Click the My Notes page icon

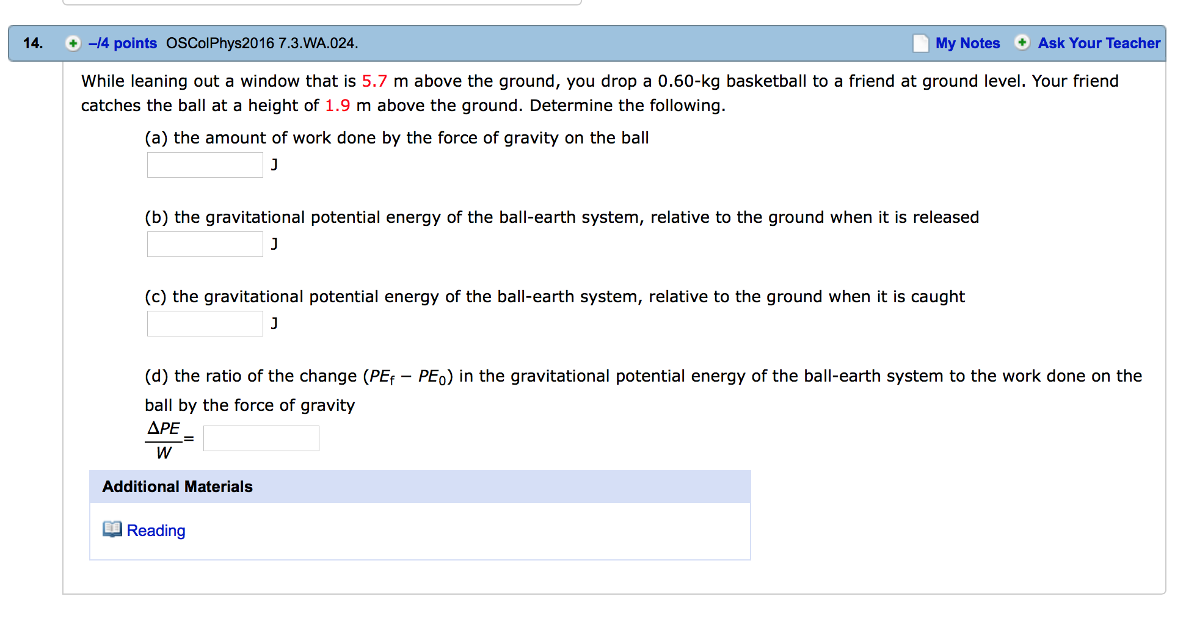coord(920,43)
